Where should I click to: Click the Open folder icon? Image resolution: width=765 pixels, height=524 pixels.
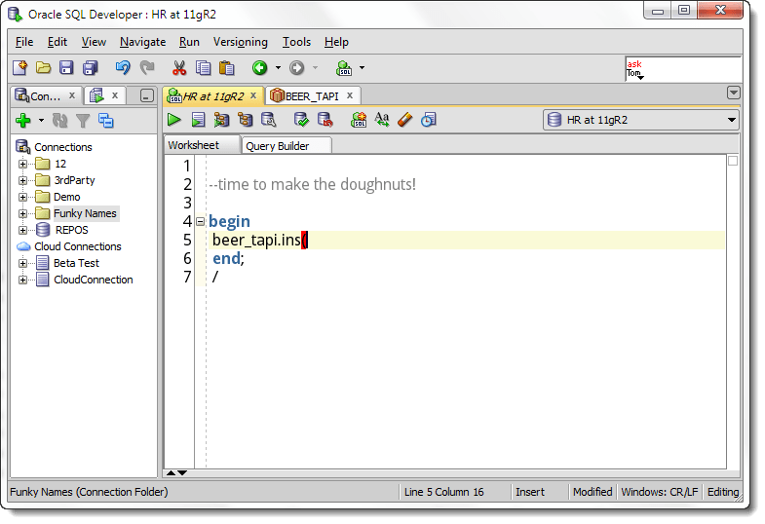click(x=44, y=68)
